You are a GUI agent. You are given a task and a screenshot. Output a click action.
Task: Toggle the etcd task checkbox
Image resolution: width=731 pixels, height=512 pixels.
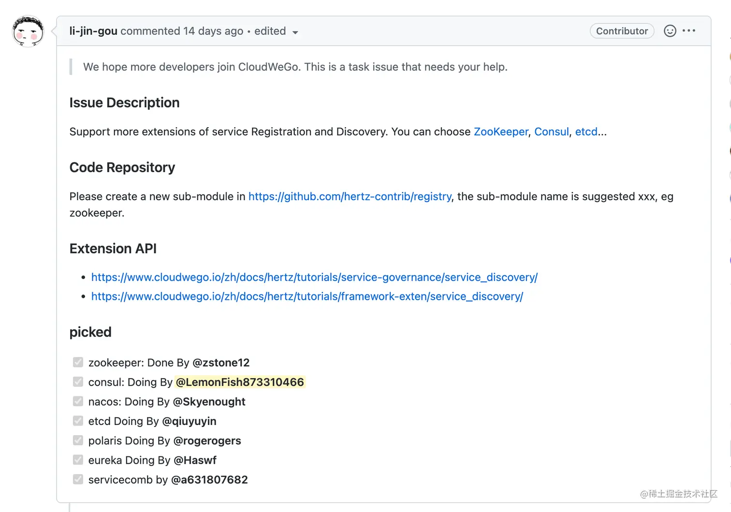[78, 421]
